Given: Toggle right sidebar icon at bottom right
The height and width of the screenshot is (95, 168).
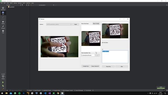Looking at the screenshot, I should 167,90.
